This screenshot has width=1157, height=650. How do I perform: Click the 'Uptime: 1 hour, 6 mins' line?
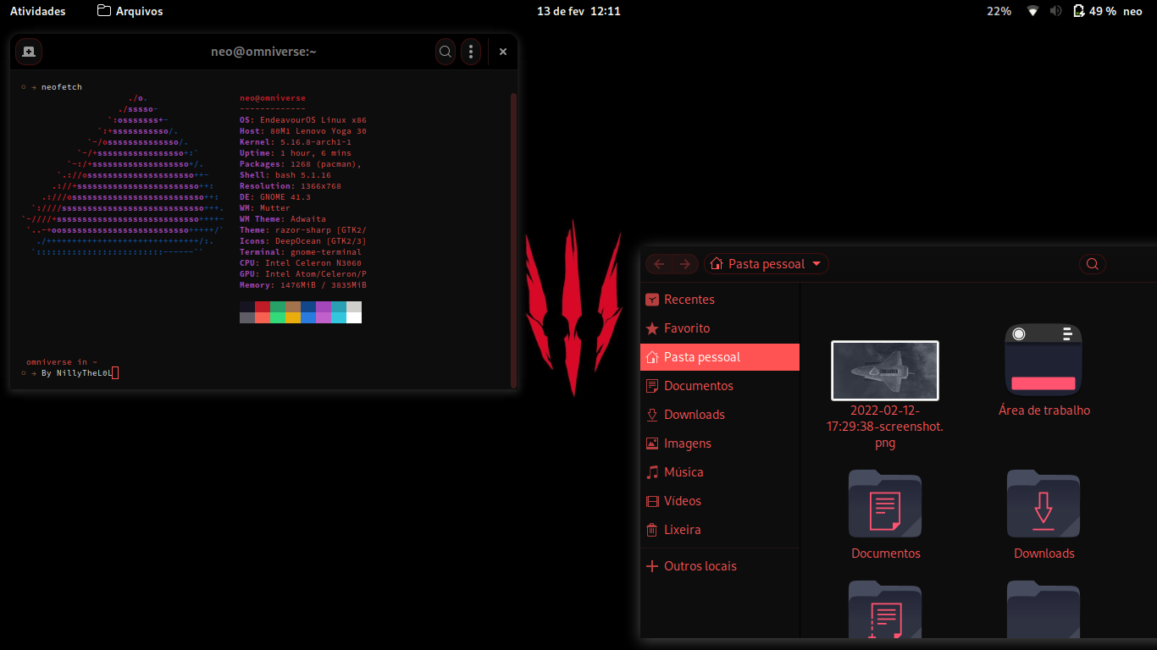tap(296, 153)
